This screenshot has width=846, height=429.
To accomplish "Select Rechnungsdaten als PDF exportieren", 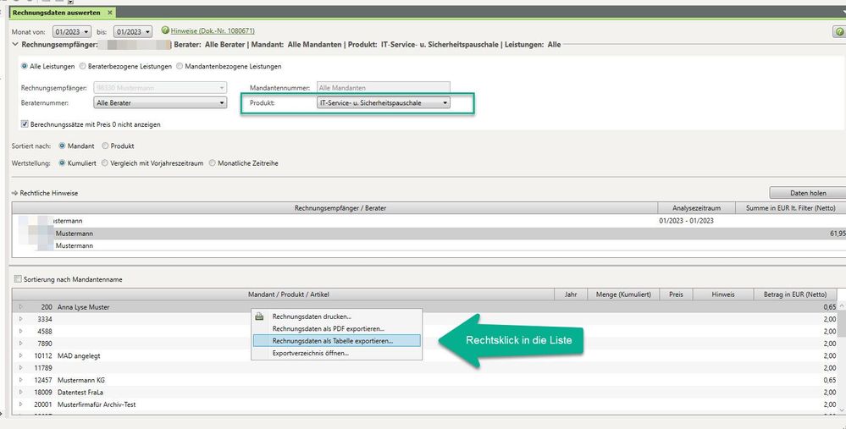I will (328, 328).
